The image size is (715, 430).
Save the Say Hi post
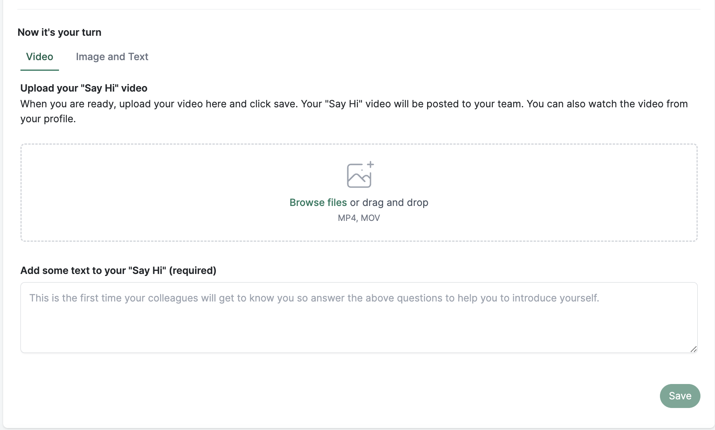[680, 396]
